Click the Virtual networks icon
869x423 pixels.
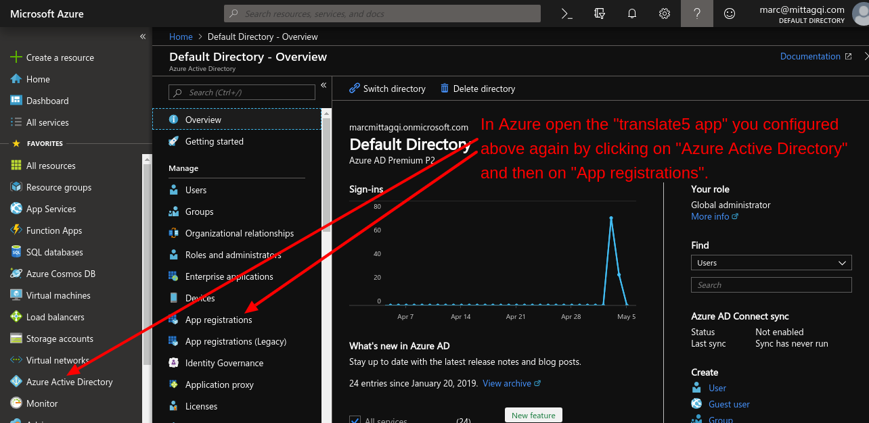tap(16, 360)
